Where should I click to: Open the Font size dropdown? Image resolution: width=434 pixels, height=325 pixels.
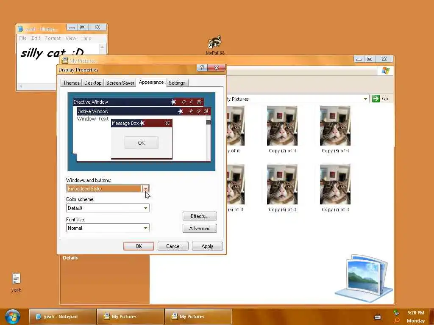pos(108,228)
